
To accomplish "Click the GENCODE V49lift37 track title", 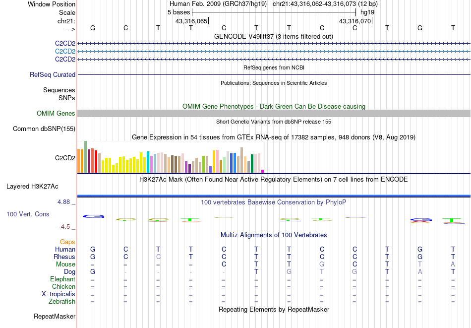I will coord(273,36).
